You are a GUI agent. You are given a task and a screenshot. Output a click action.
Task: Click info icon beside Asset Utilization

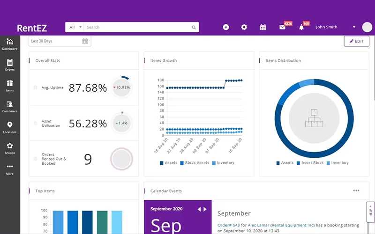[36, 123]
